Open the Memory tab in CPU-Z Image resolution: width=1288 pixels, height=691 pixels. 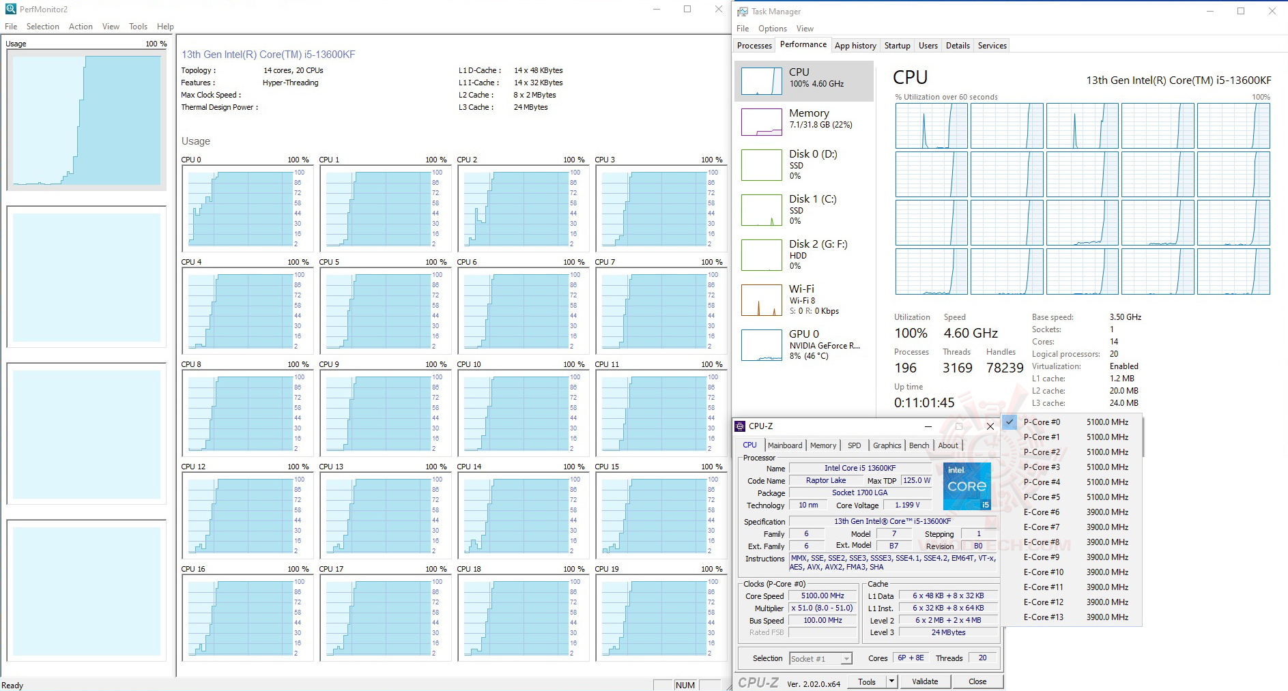(823, 445)
